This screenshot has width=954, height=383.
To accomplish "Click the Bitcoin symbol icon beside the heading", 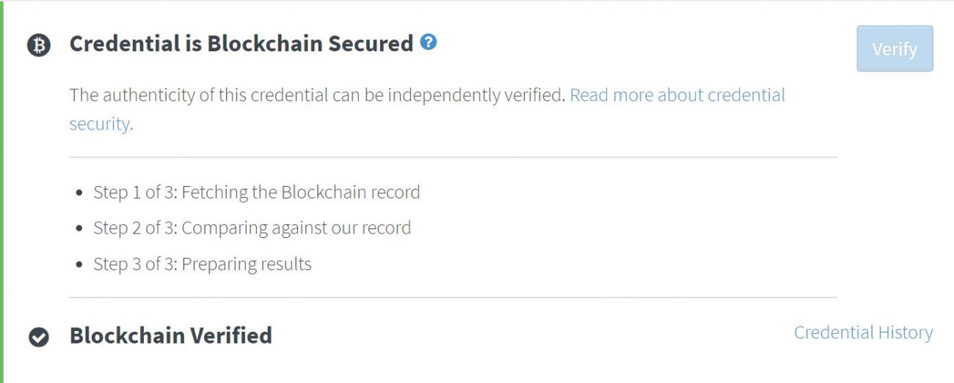I will pyautogui.click(x=39, y=45).
